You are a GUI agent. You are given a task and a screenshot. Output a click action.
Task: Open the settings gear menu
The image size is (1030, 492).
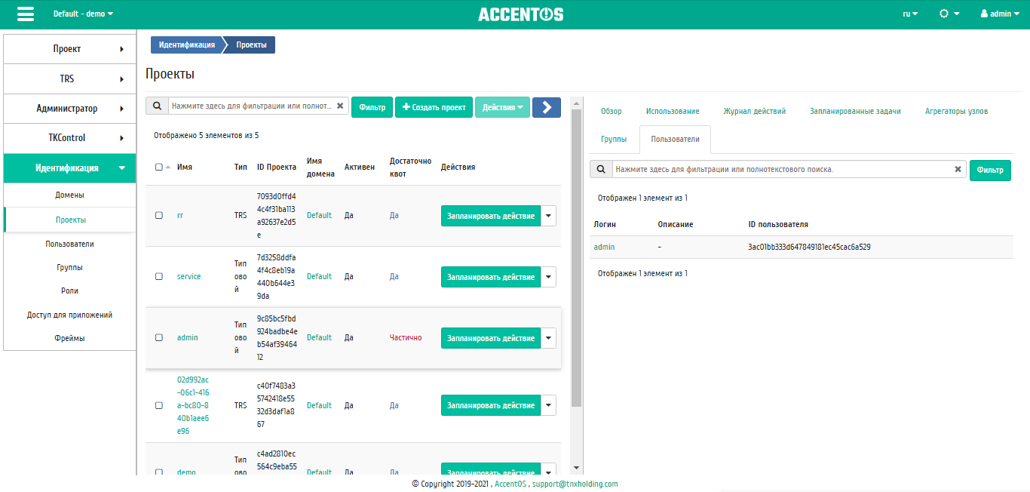pos(949,14)
